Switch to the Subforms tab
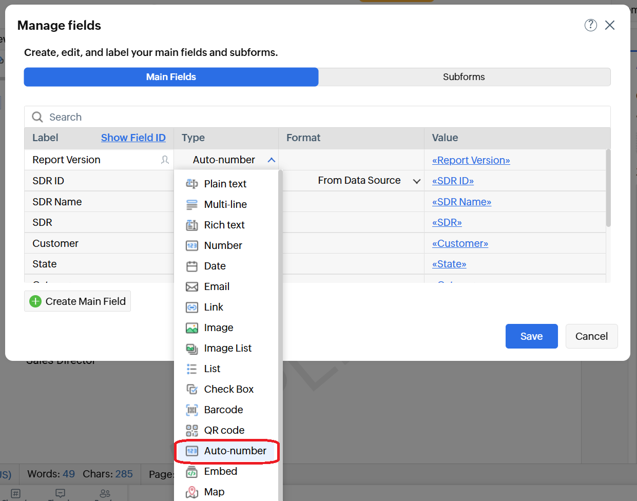This screenshot has width=637, height=501. 464,77
